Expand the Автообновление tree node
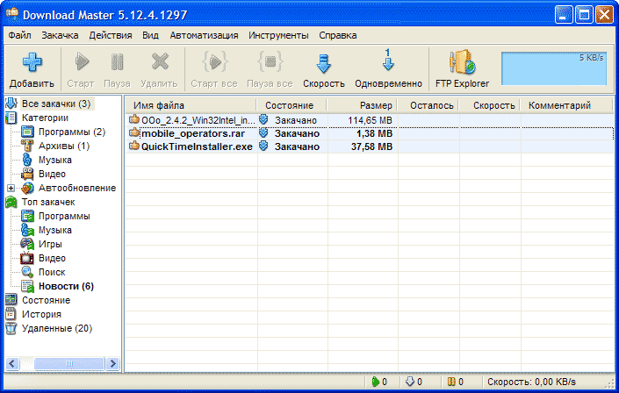Screen dimensions: 619x393 11,188
